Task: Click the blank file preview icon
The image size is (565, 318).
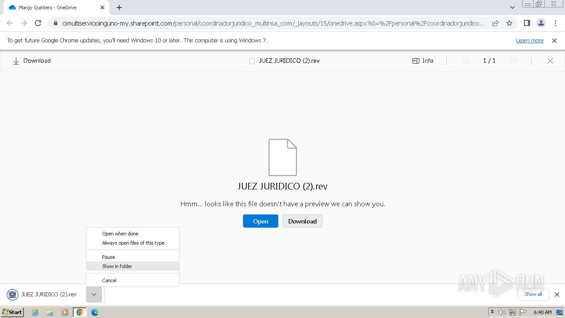Action: point(282,157)
